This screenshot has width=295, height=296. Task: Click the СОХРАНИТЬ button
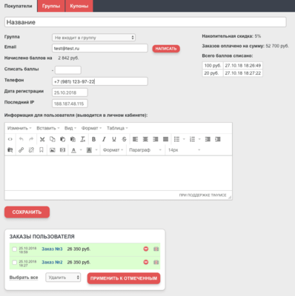[27, 212]
